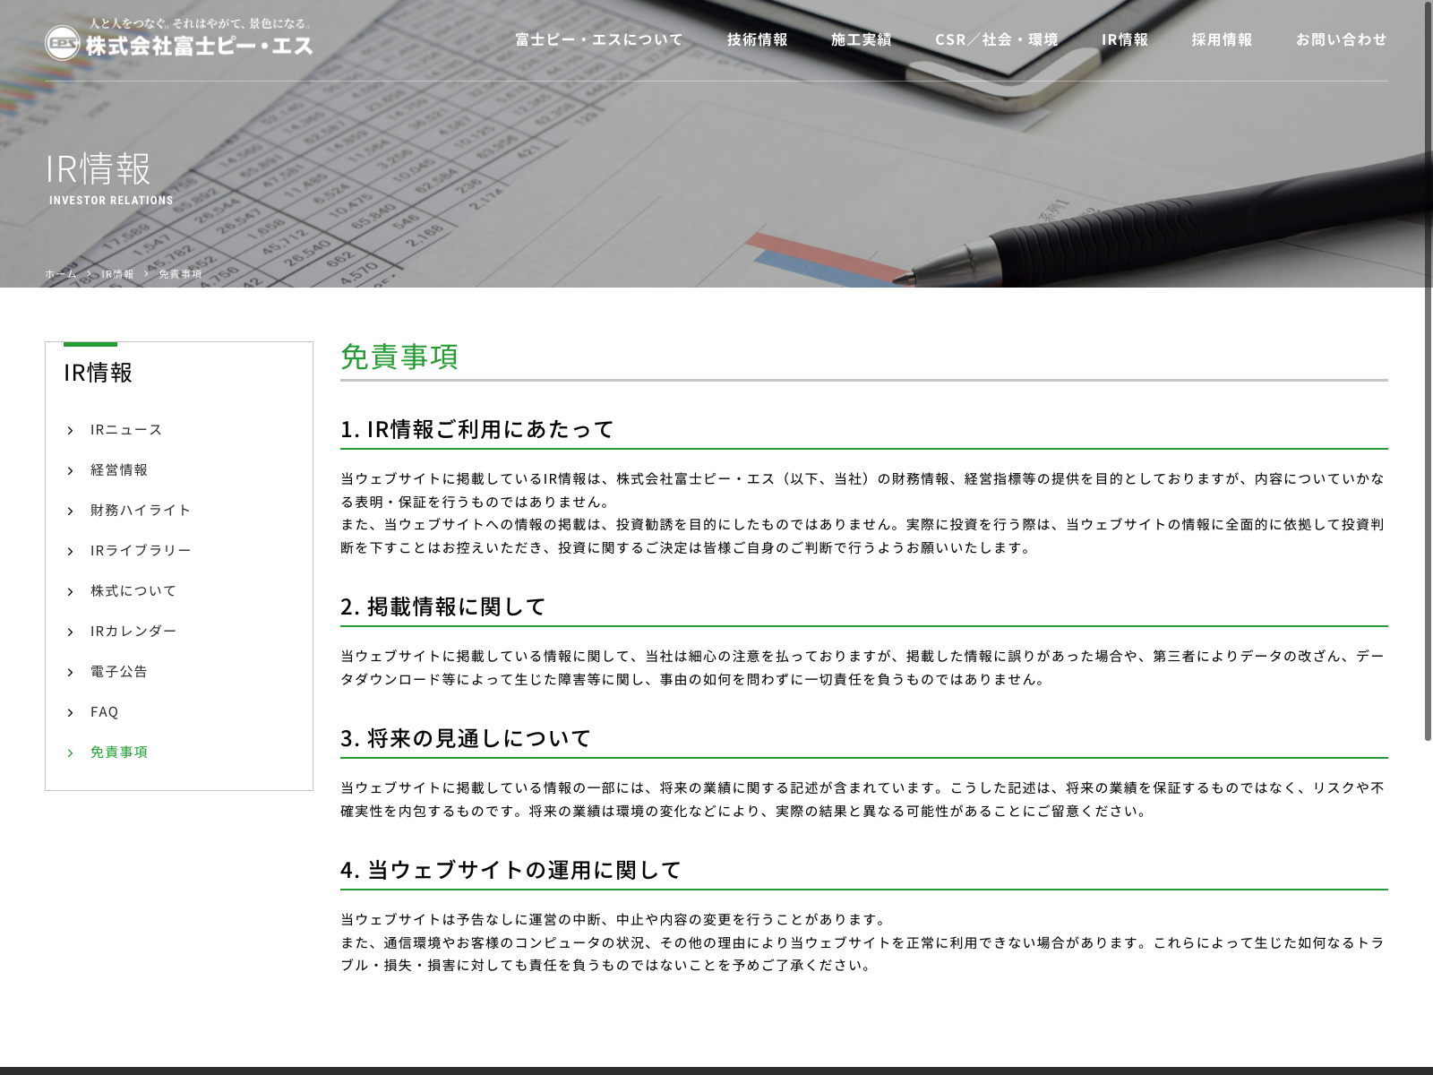Open the 技術情報 navigation item

pos(757,39)
